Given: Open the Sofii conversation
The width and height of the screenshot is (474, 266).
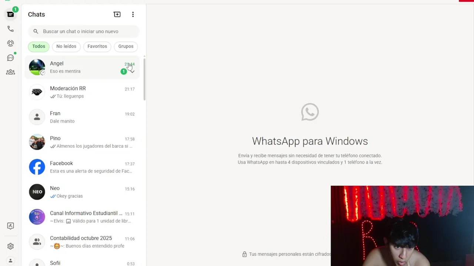Looking at the screenshot, I should click(82, 261).
